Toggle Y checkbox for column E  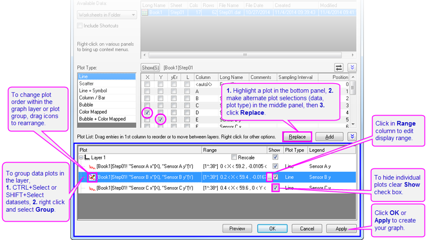161,119
